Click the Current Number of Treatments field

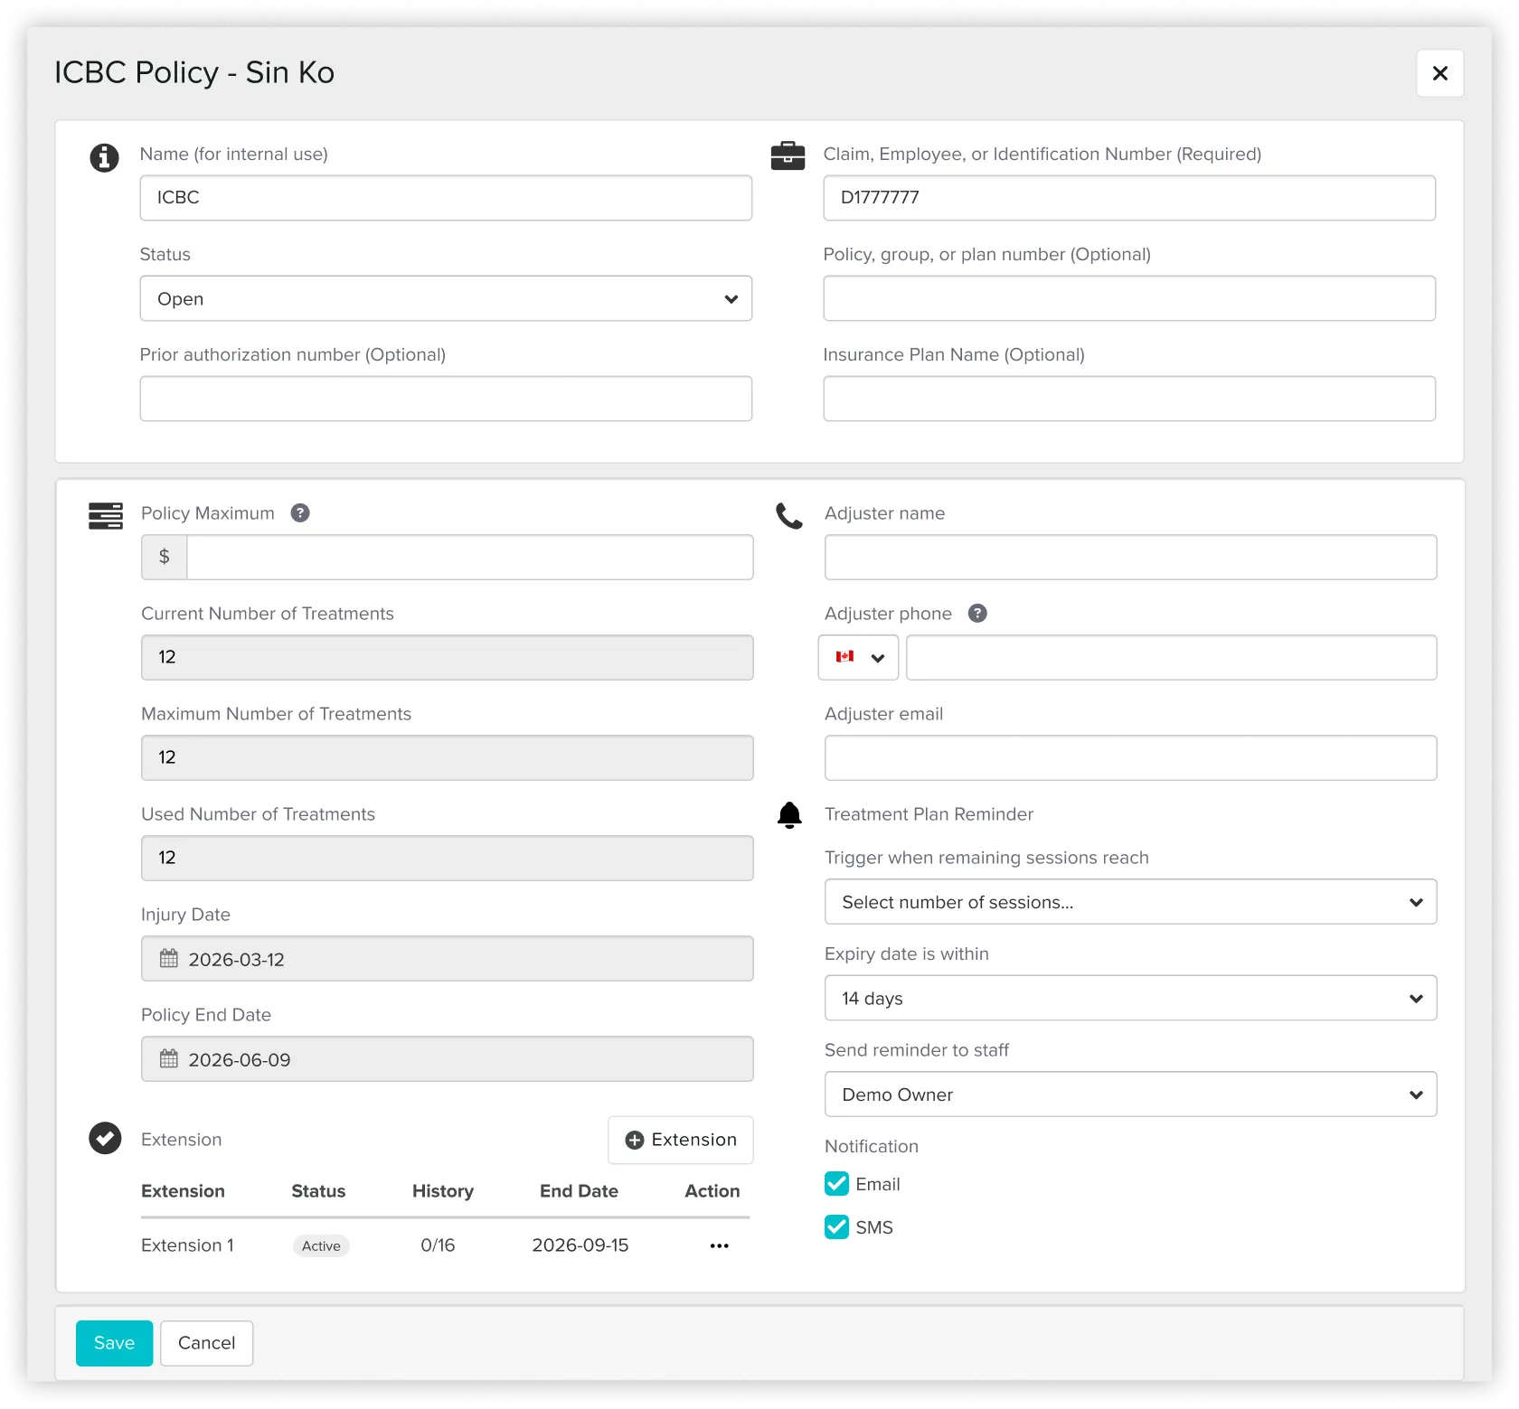pos(447,657)
